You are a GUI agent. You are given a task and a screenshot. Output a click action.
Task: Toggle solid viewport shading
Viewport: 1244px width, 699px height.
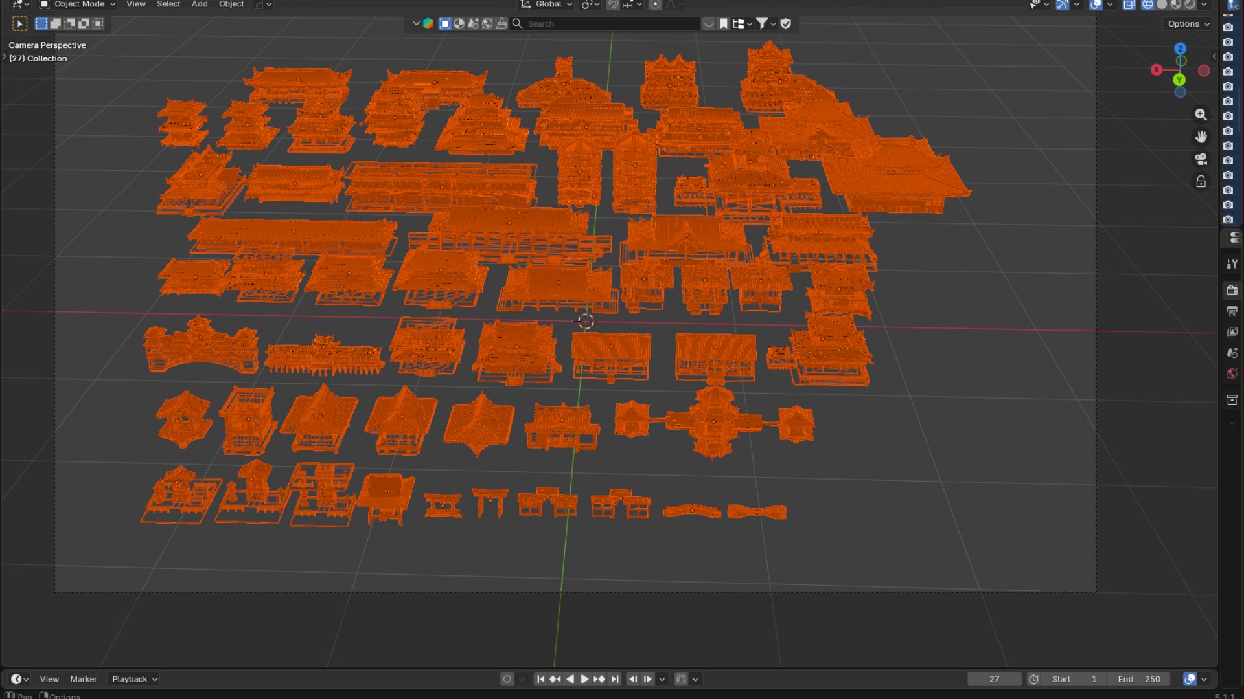tap(1162, 5)
